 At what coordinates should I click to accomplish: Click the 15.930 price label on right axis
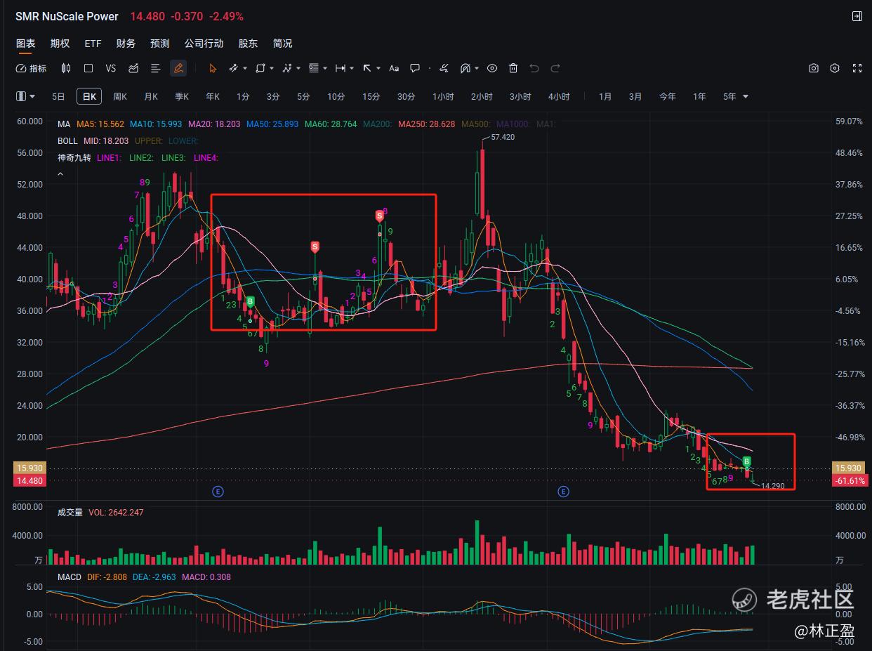[848, 468]
